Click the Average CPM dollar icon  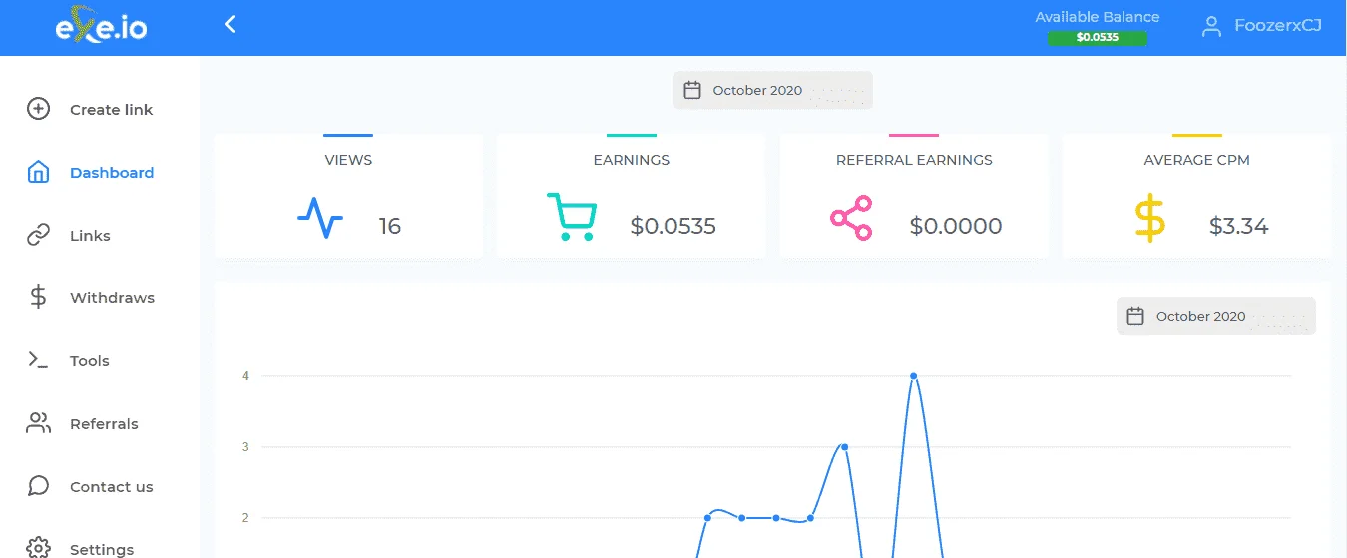coord(1150,219)
